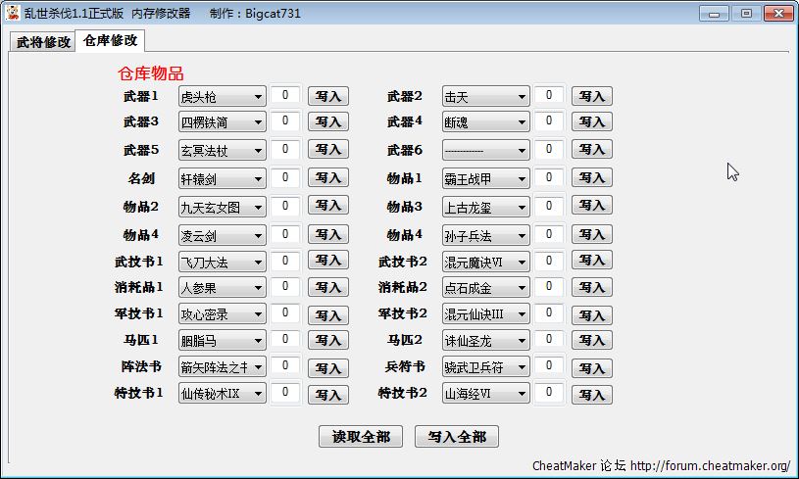This screenshot has width=799, height=479.
Task: Open the 名剑 dropdown showing 轩辕剑
Action: pos(222,178)
